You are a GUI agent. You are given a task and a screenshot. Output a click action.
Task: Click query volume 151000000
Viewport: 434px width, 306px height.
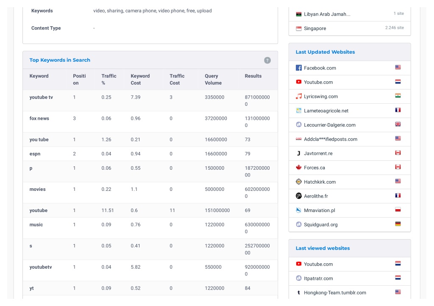click(x=217, y=210)
